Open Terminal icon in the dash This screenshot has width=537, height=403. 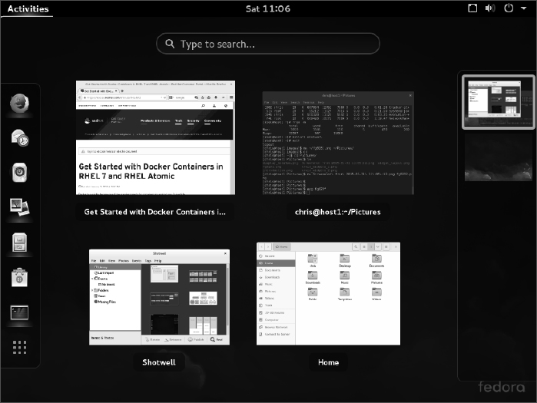(x=19, y=312)
